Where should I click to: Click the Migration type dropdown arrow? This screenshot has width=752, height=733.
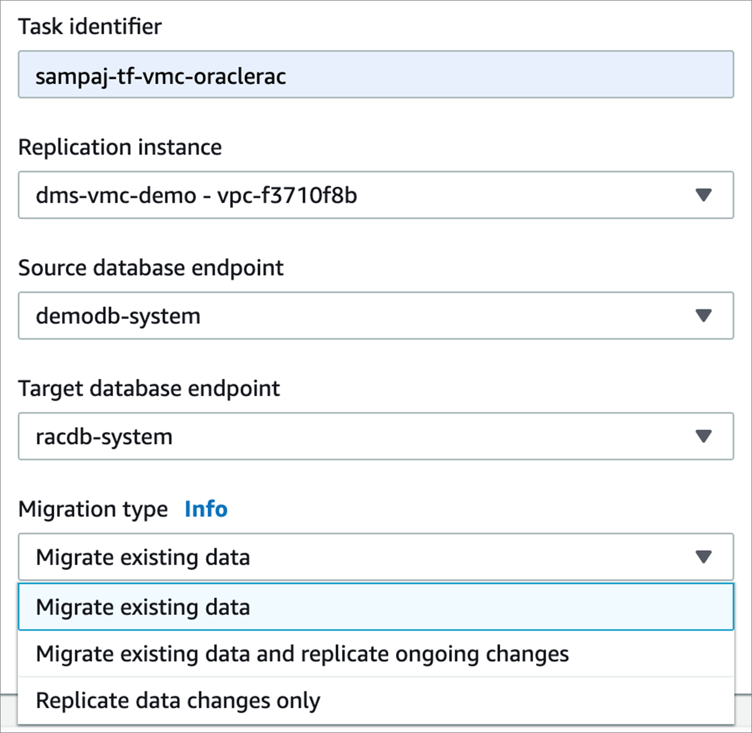pyautogui.click(x=703, y=556)
